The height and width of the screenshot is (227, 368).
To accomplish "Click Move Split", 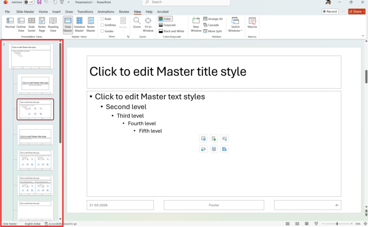I will point(213,31).
